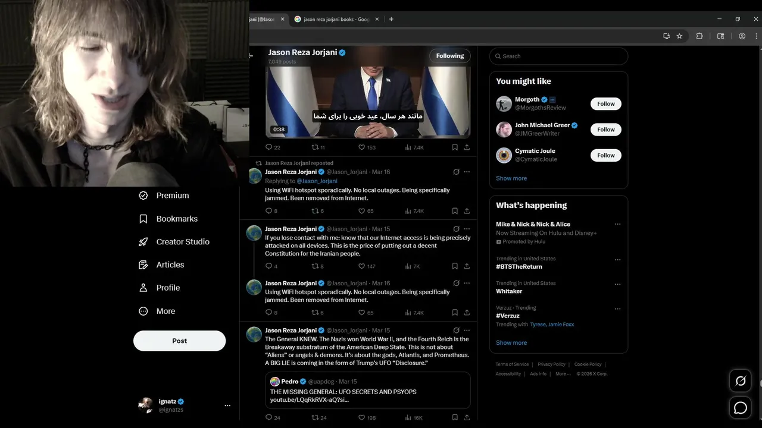Open Terms of Service footer link
Image resolution: width=762 pixels, height=428 pixels.
click(512, 364)
